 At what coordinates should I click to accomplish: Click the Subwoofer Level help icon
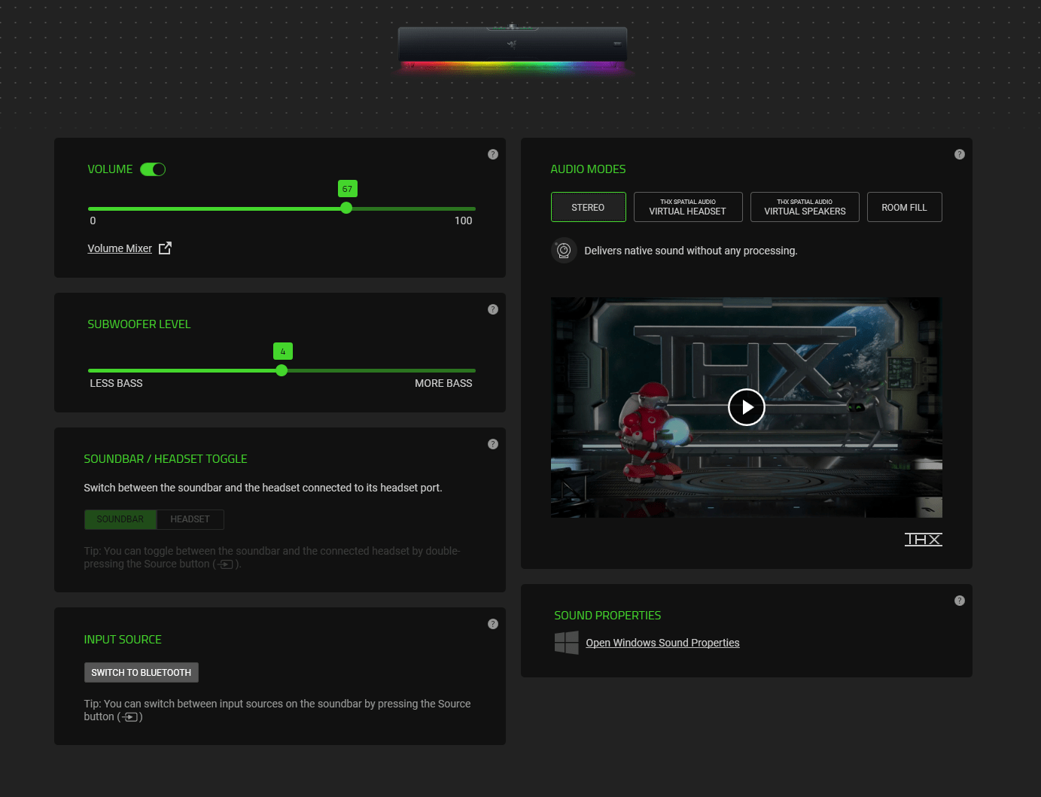coord(493,309)
